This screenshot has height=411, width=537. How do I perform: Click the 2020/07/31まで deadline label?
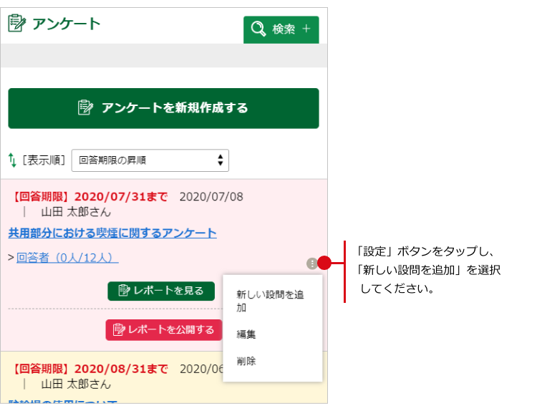pos(123,196)
